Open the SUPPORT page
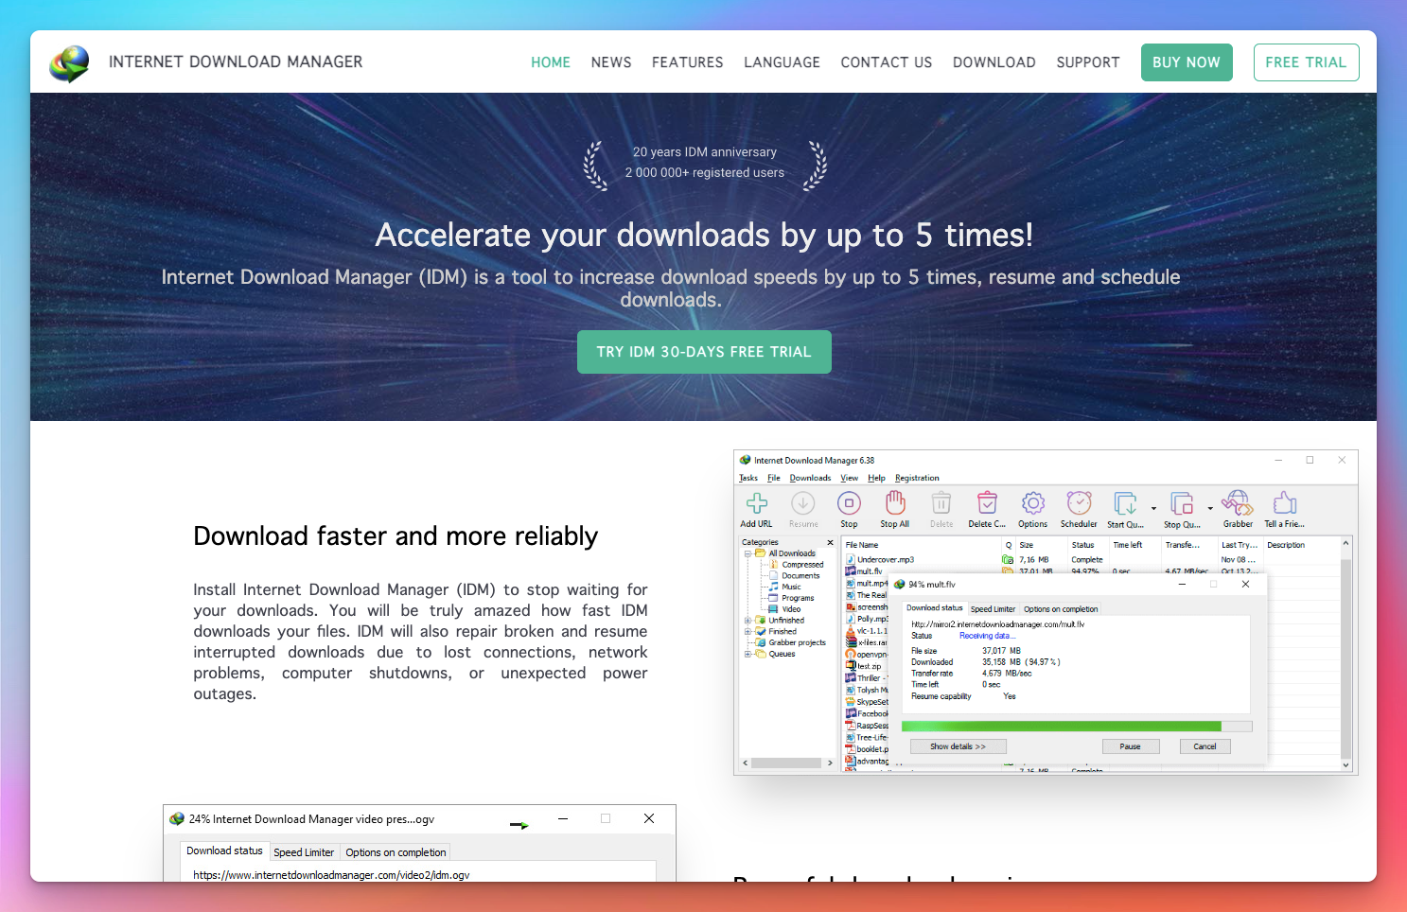The width and height of the screenshot is (1407, 912). 1088,62
